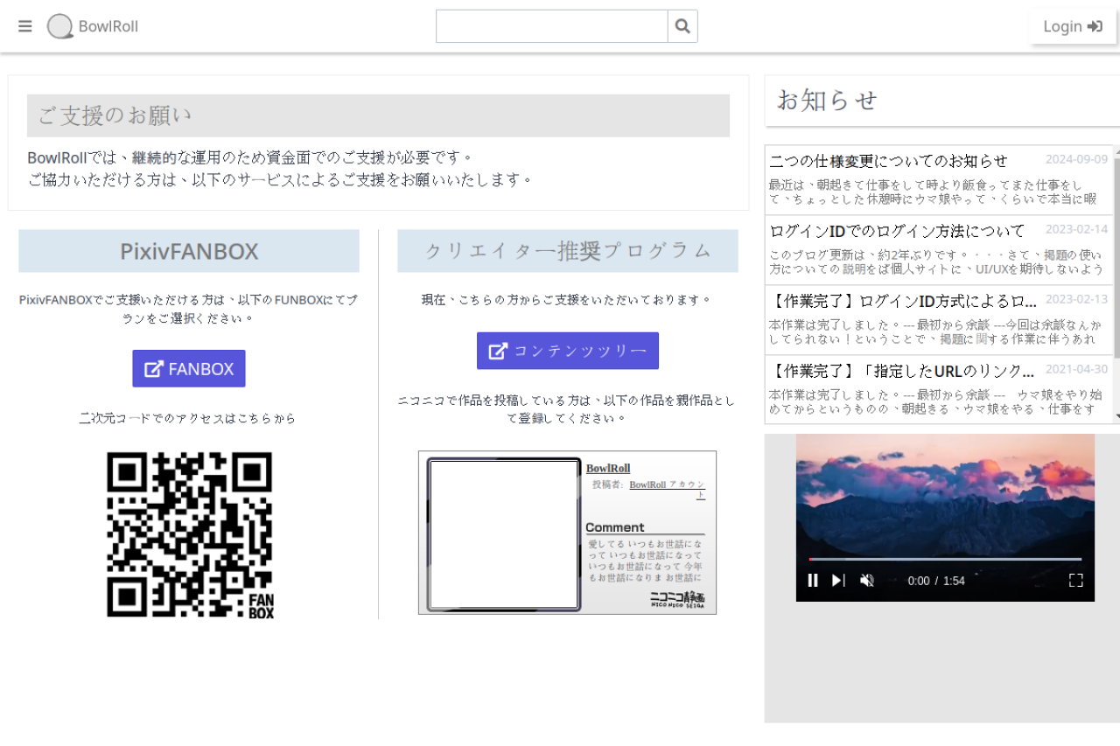Click the FANBOX QR code image

coord(190,534)
